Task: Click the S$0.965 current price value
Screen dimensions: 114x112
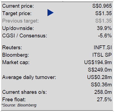Action: pyautogui.click(x=102, y=6)
